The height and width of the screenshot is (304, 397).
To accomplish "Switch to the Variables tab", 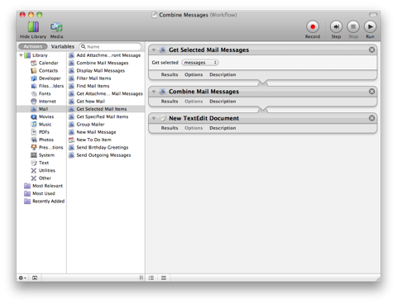I will coord(63,46).
